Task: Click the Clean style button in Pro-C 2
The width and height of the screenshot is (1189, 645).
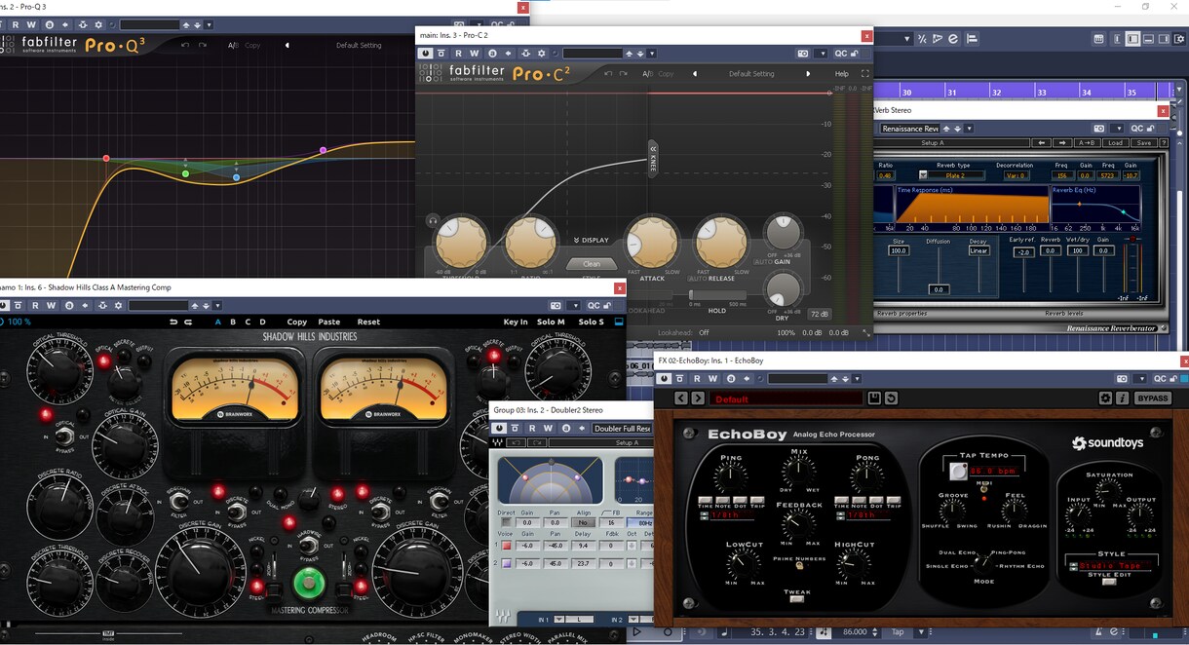Action: coord(592,263)
